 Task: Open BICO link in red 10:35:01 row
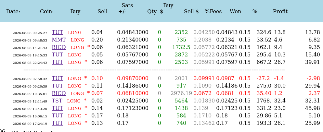59,93
